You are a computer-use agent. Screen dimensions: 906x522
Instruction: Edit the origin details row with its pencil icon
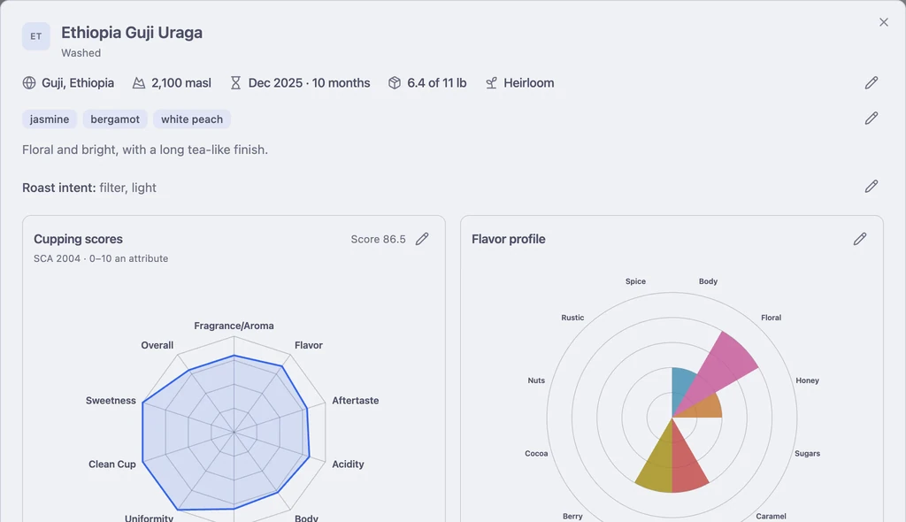pyautogui.click(x=871, y=82)
